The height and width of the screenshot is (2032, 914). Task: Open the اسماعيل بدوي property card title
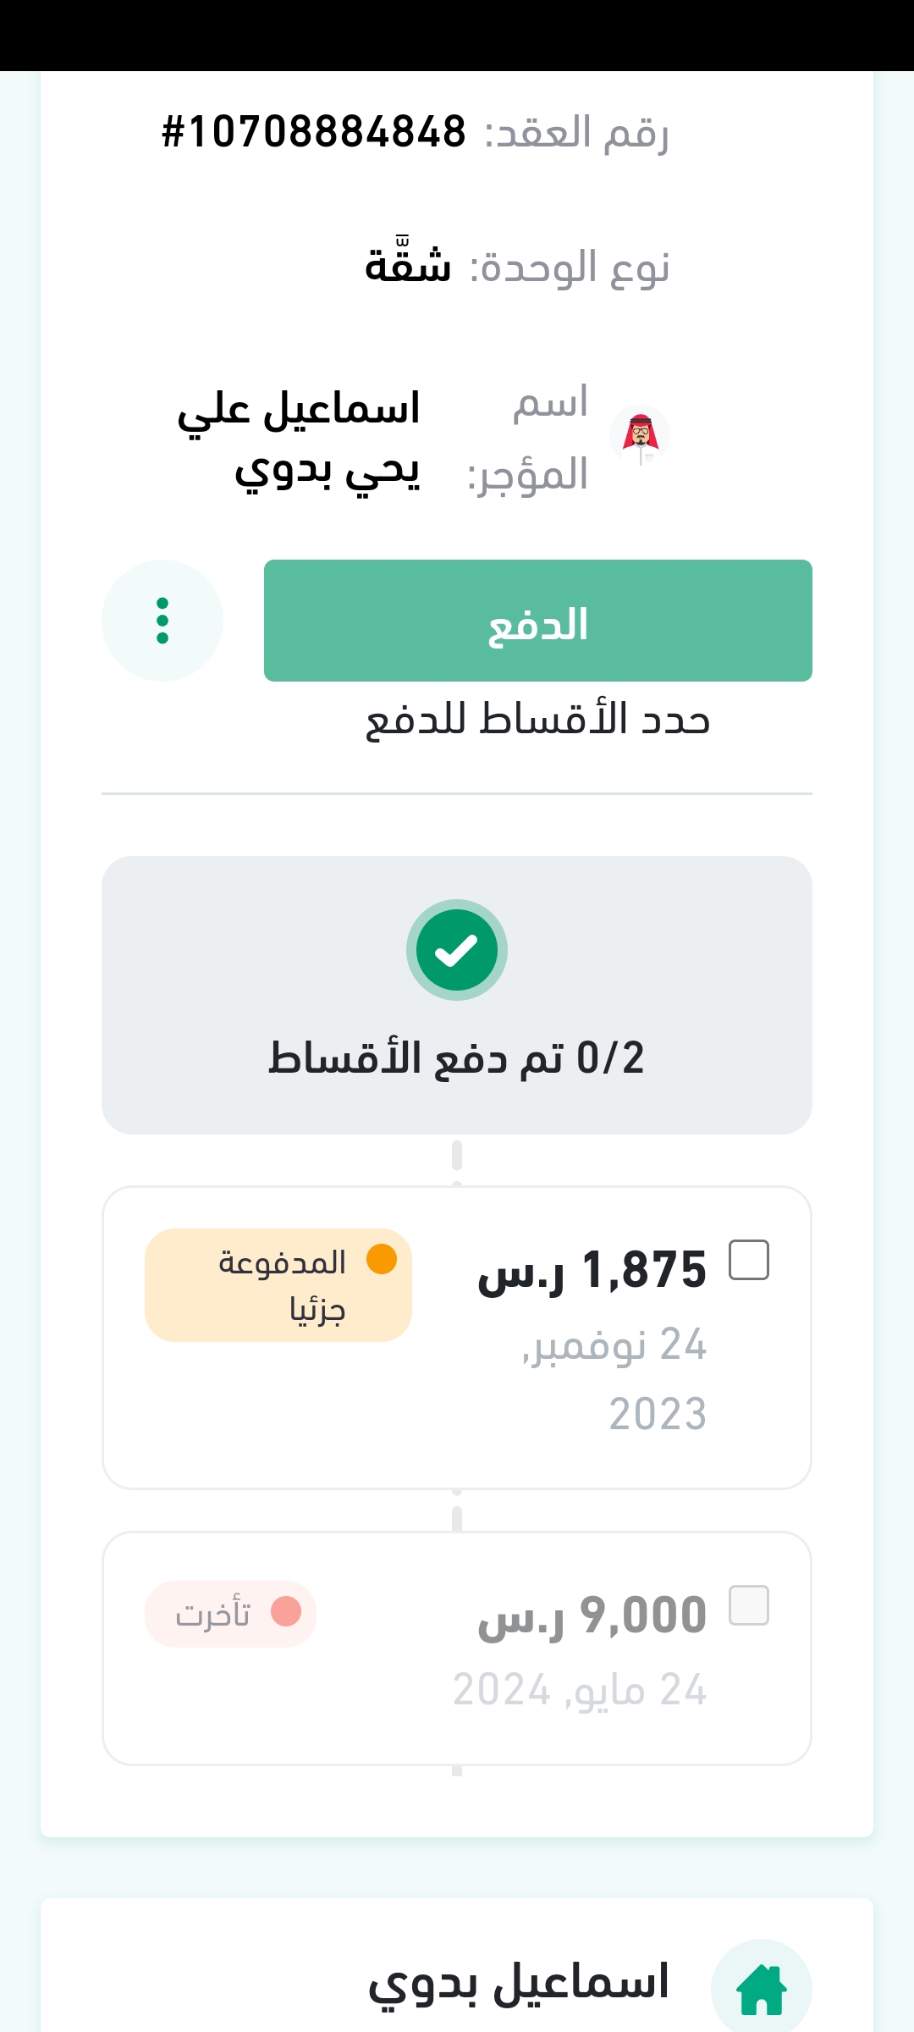519,1982
